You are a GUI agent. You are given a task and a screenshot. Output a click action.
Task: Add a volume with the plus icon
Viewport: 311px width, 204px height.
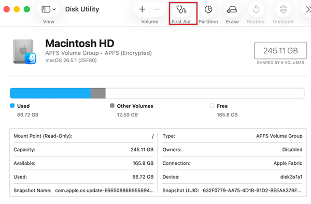pyautogui.click(x=142, y=9)
